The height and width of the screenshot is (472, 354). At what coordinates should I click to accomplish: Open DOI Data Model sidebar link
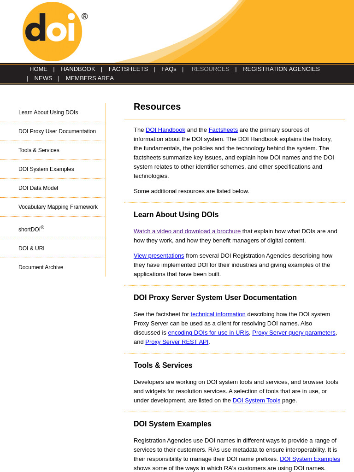[x=38, y=188]
